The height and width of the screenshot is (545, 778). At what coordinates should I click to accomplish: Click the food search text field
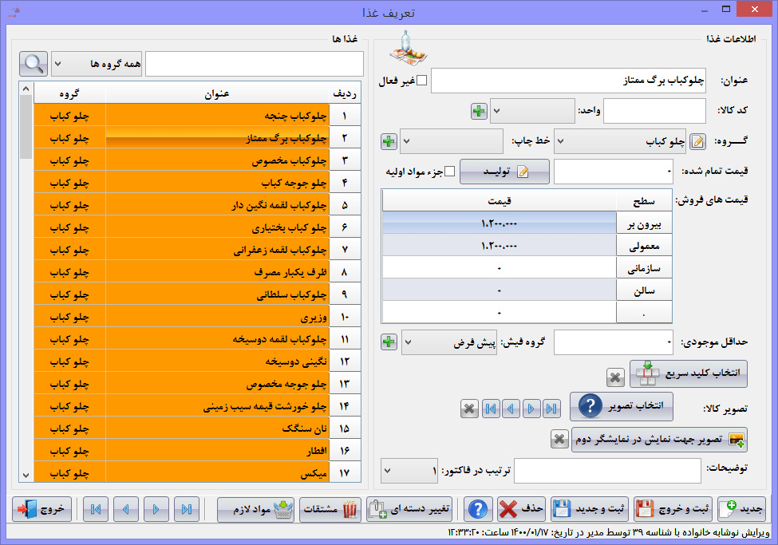255,64
